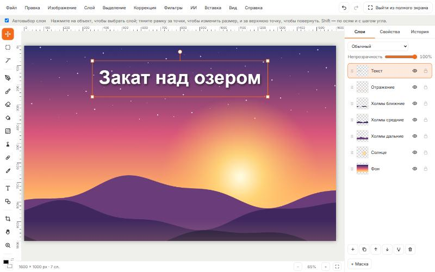Select the Солнце layer thumbnail

point(362,152)
